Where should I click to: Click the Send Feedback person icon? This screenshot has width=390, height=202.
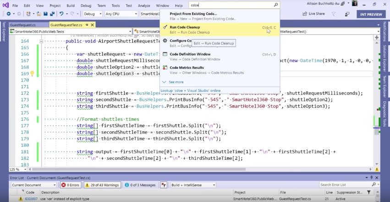(347, 14)
